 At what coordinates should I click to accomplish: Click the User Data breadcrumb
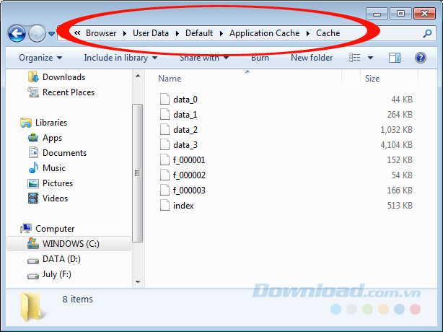pos(151,33)
